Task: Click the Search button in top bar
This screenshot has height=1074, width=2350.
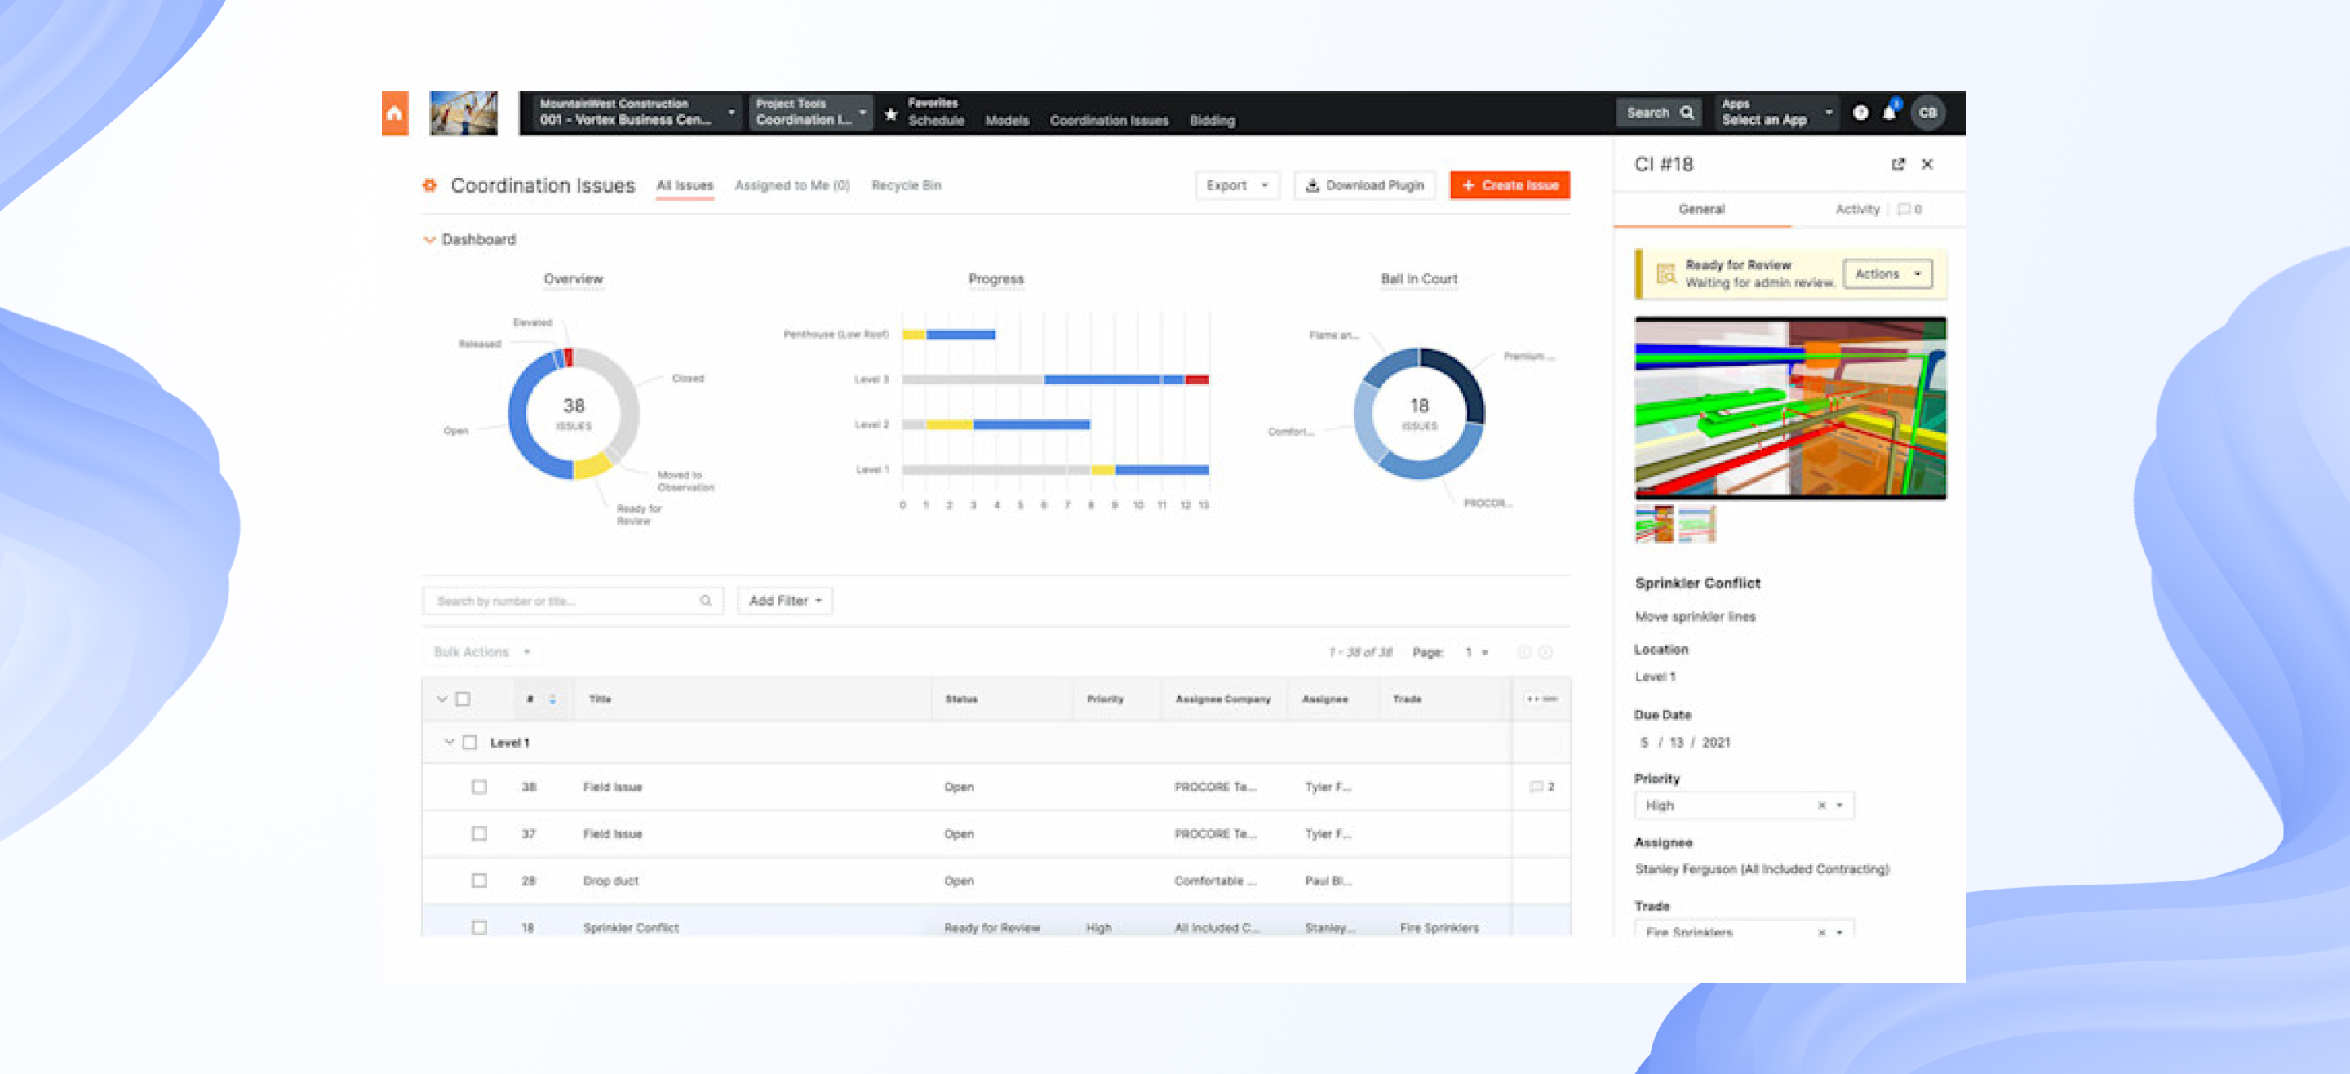Action: [x=1660, y=113]
